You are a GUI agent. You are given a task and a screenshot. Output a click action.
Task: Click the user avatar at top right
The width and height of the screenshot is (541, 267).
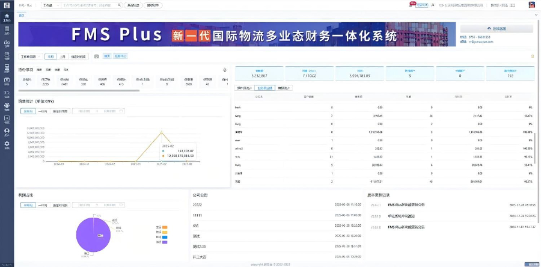point(532,5)
